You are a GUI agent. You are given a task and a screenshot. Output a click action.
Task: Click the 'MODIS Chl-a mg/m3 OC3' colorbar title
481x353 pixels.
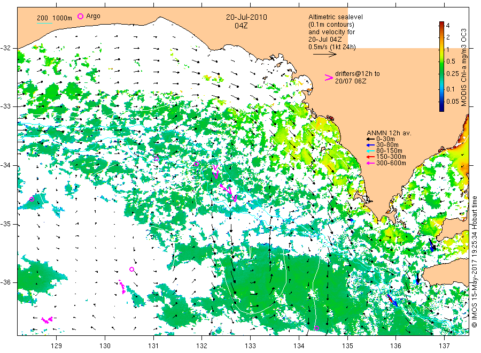tap(463, 67)
